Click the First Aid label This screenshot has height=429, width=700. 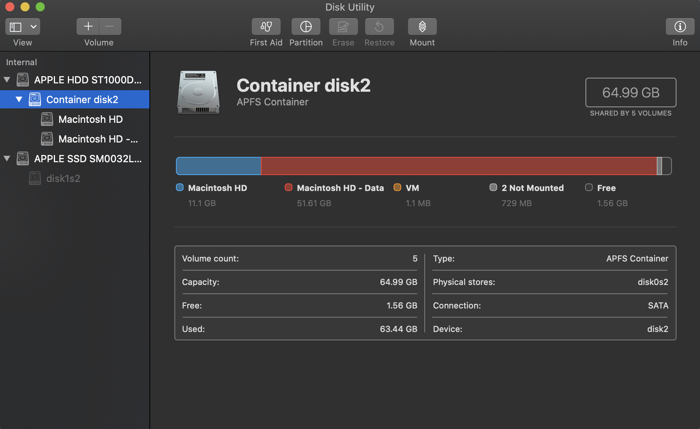pyautogui.click(x=266, y=42)
